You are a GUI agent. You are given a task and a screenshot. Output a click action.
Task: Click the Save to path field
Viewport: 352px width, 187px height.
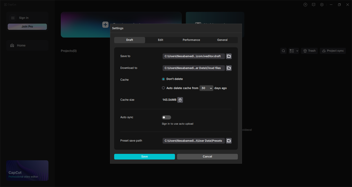(x=194, y=56)
